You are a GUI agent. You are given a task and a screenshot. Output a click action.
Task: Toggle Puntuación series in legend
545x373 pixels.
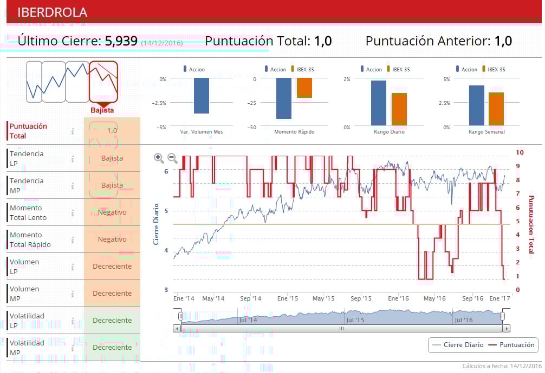click(511, 345)
